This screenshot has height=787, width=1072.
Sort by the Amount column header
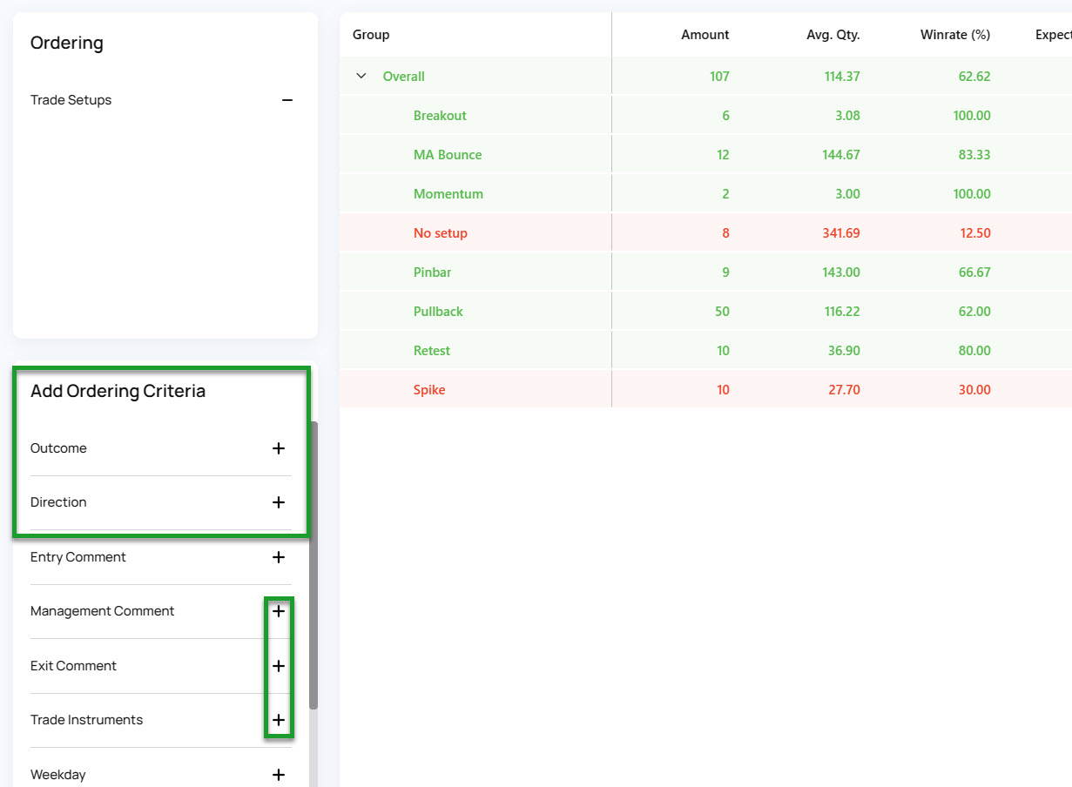click(x=705, y=35)
